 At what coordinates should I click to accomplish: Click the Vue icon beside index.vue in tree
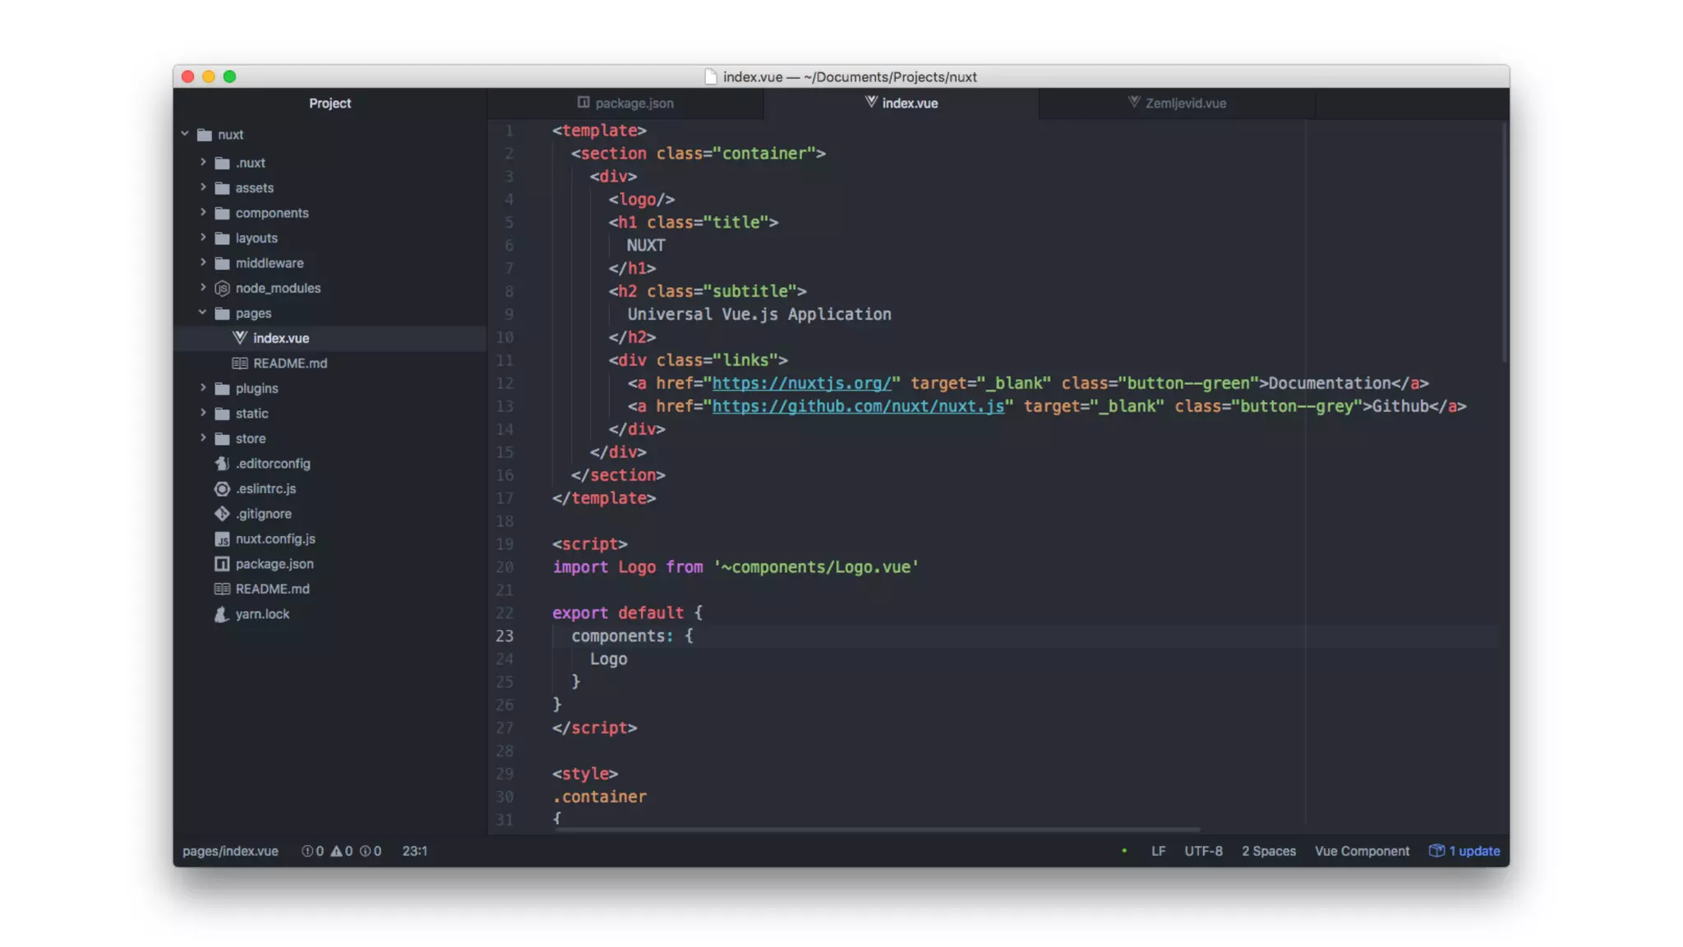point(239,338)
